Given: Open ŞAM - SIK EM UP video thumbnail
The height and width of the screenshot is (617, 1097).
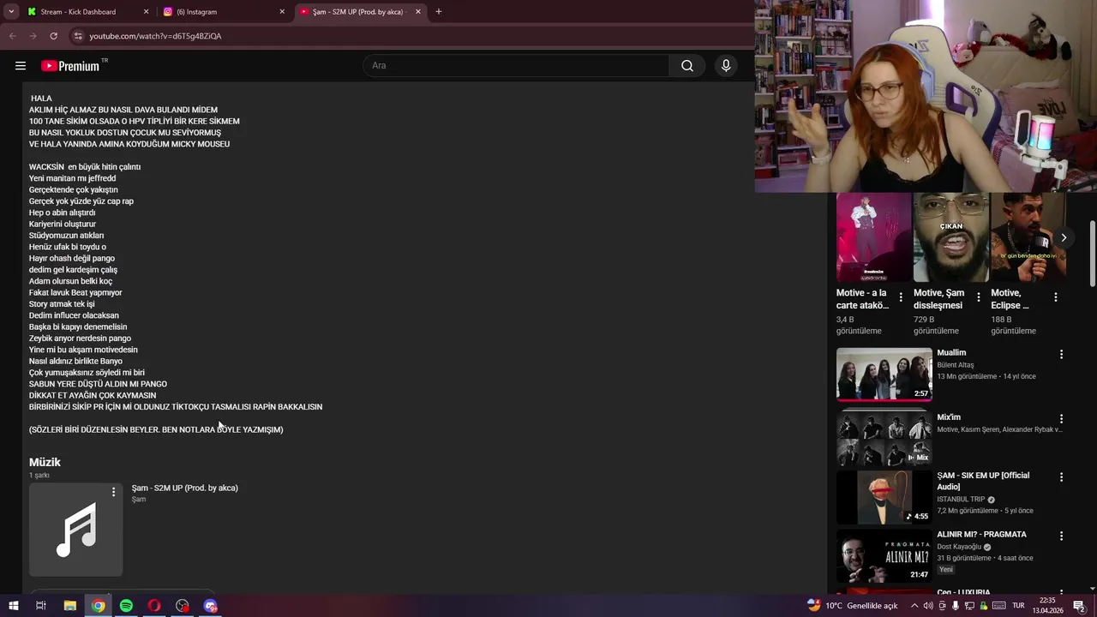Looking at the screenshot, I should [884, 497].
